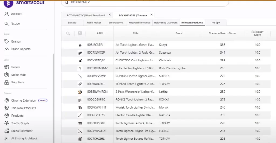This screenshot has height=143, width=276.
Task: Click the Top New Products trophy icon
Action: point(6,108)
